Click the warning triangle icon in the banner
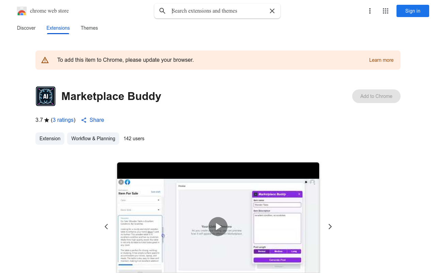 click(45, 60)
